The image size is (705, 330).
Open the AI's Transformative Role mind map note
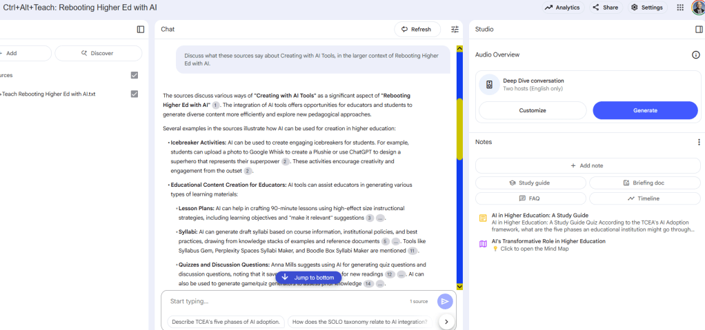[548, 241]
